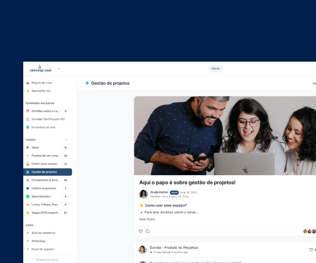Click the Admin badge next to Duda Harter
Viewport: 316px width, 263px height.
point(174,193)
